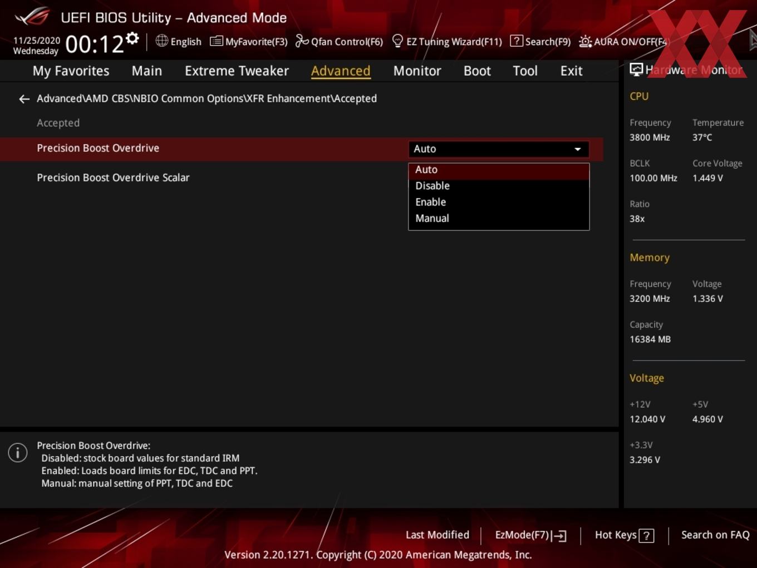This screenshot has height=568, width=757.
Task: Click the Version 2.20.1271 copyright line
Action: (378, 555)
